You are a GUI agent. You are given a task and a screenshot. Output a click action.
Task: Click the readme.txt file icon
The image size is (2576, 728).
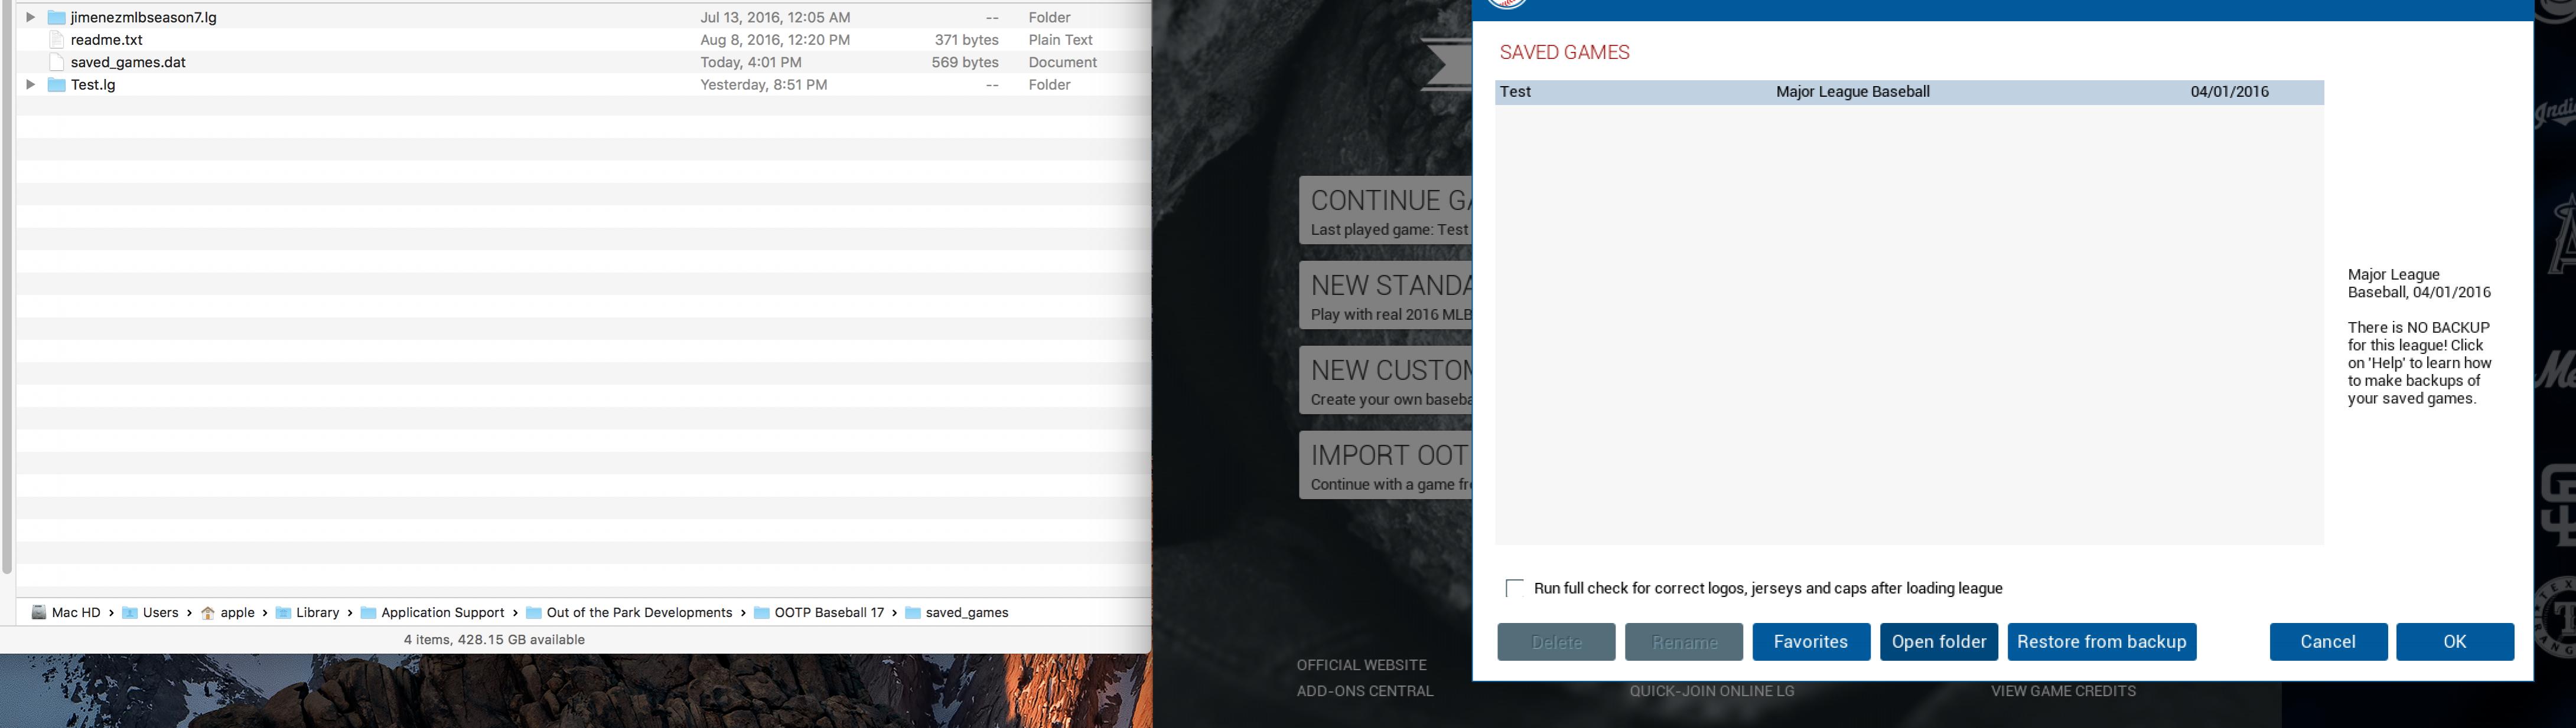(57, 40)
